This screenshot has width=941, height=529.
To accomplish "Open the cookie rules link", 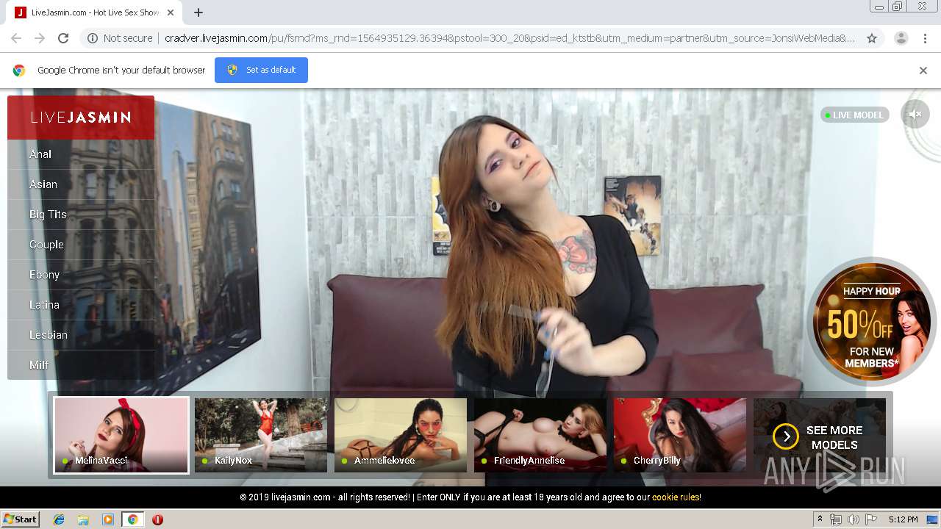I will (x=676, y=497).
